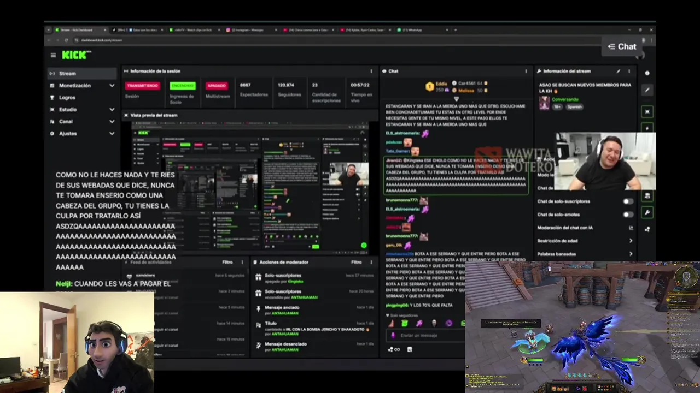Open a new browser tab
700x393 pixels.
(455, 30)
